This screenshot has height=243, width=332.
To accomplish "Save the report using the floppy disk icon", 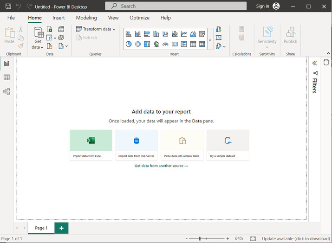I will pyautogui.click(x=8, y=6).
